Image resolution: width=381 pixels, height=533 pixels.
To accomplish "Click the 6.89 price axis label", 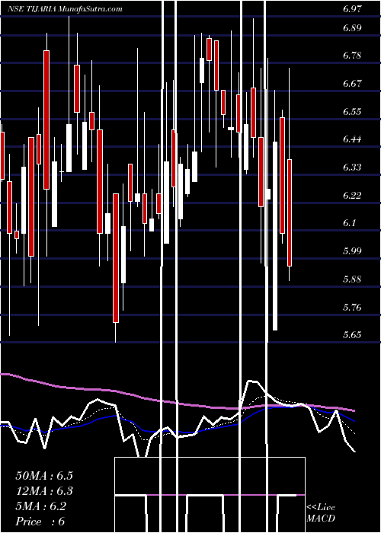I will (x=352, y=28).
